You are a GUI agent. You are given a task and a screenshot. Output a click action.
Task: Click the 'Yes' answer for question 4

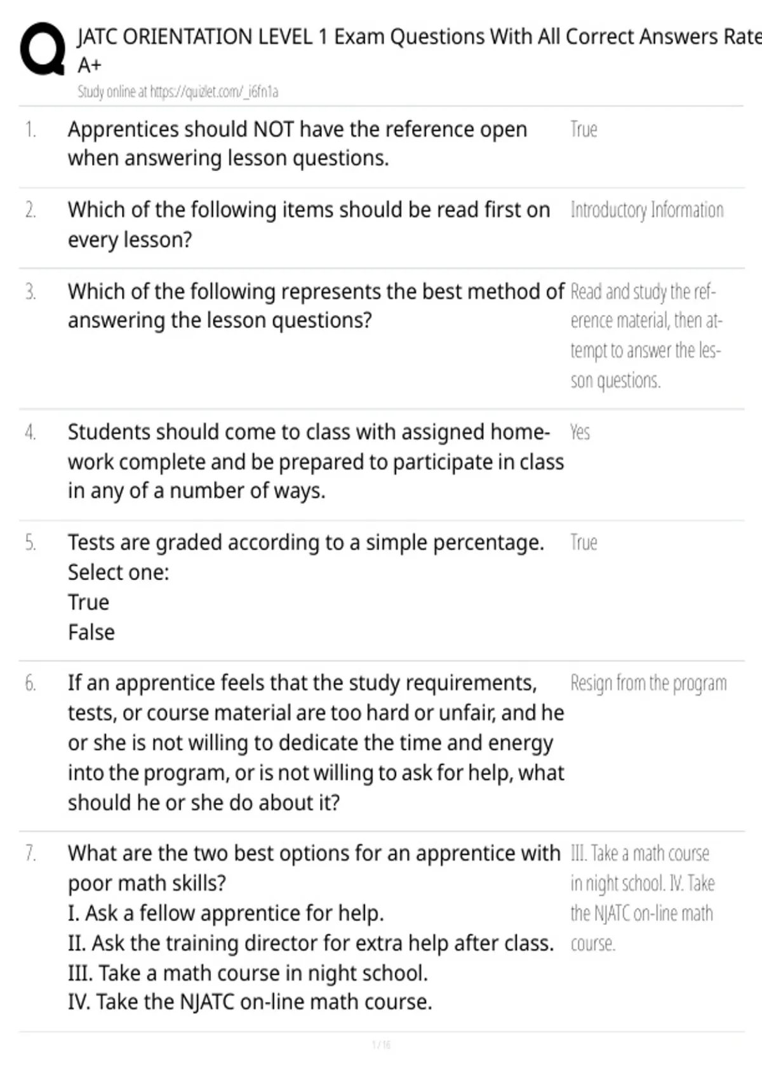pyautogui.click(x=580, y=433)
